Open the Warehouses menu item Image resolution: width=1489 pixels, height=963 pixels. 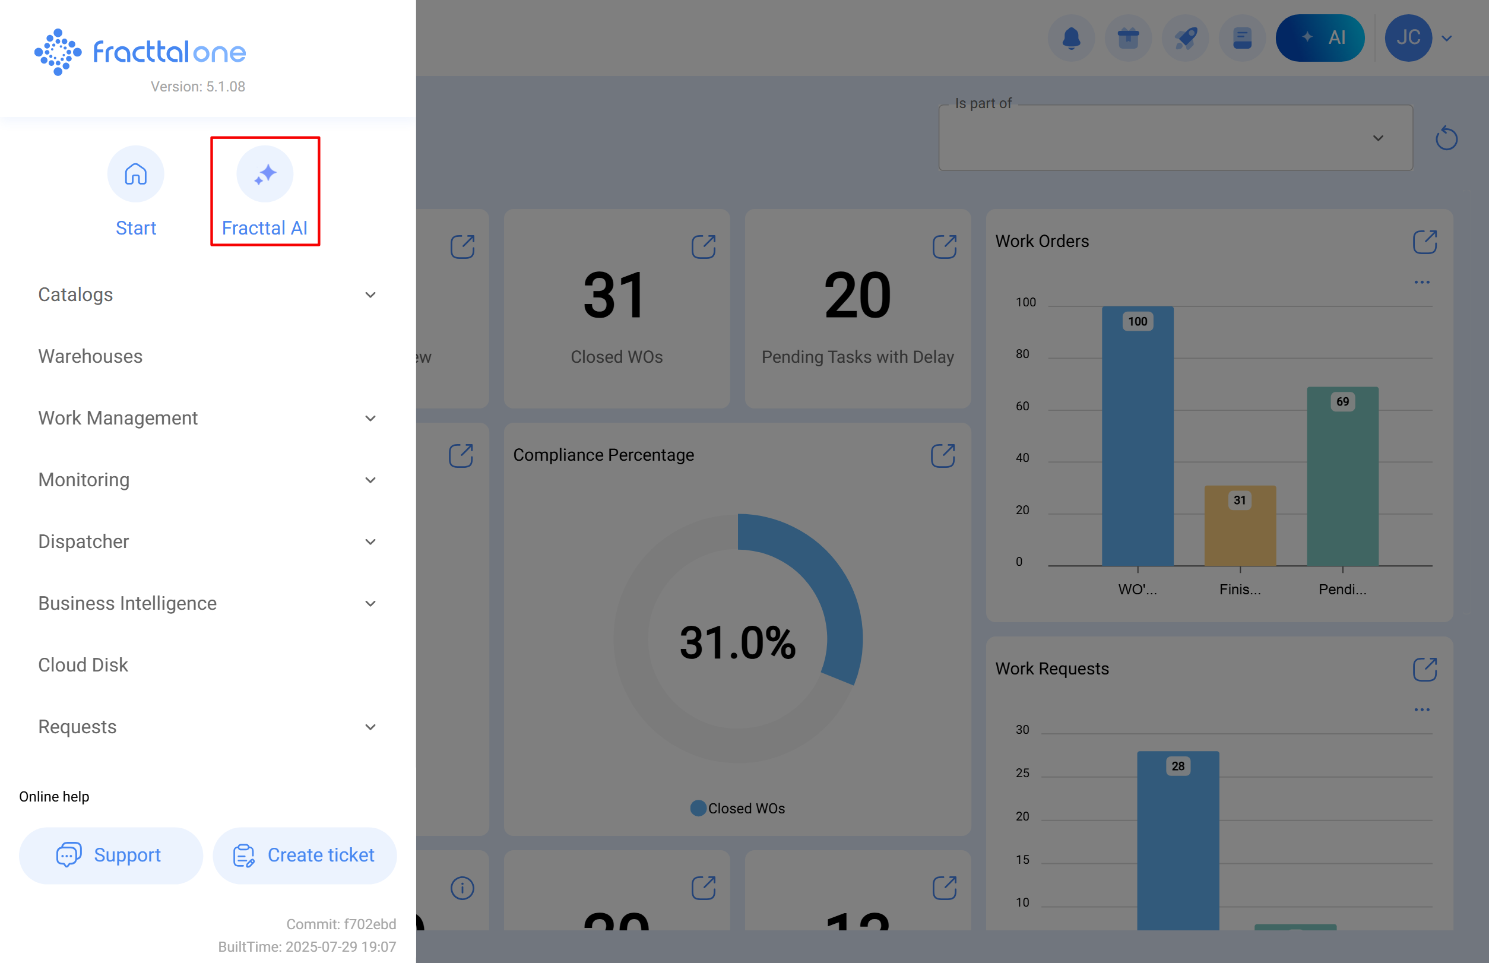(91, 356)
